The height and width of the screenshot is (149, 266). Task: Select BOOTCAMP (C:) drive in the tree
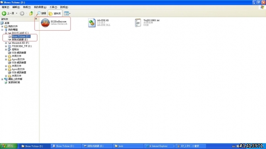(x=20, y=33)
